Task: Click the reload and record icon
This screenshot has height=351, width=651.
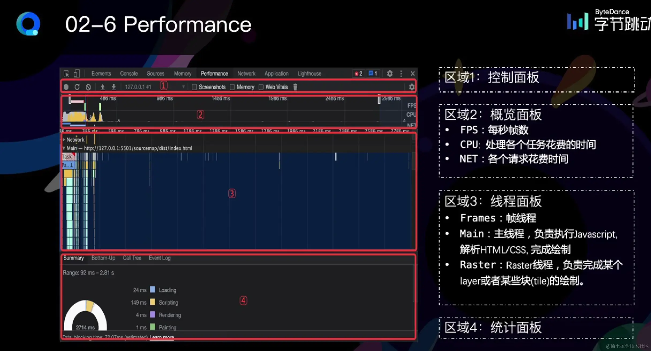Action: pyautogui.click(x=77, y=87)
